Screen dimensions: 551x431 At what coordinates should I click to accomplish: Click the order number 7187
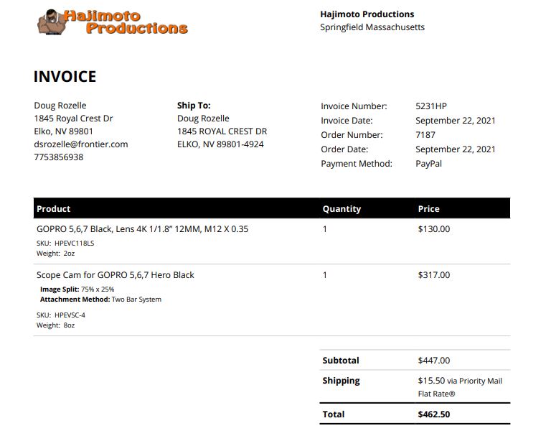pos(425,135)
